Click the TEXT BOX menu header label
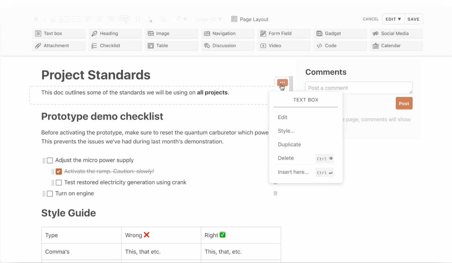Image resolution: width=452 pixels, height=263 pixels. 306,100
